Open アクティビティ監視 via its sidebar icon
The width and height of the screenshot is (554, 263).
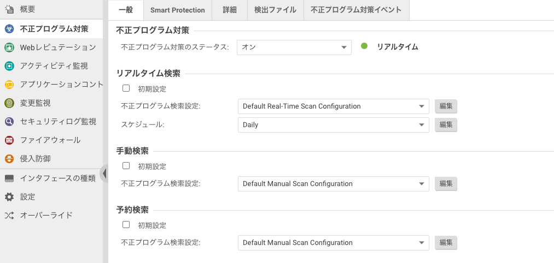click(x=9, y=66)
